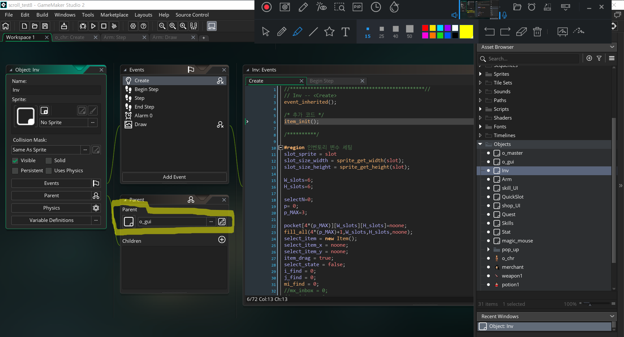Enable the Solid checkbox
Image resolution: width=624 pixels, height=337 pixels.
pyautogui.click(x=49, y=161)
